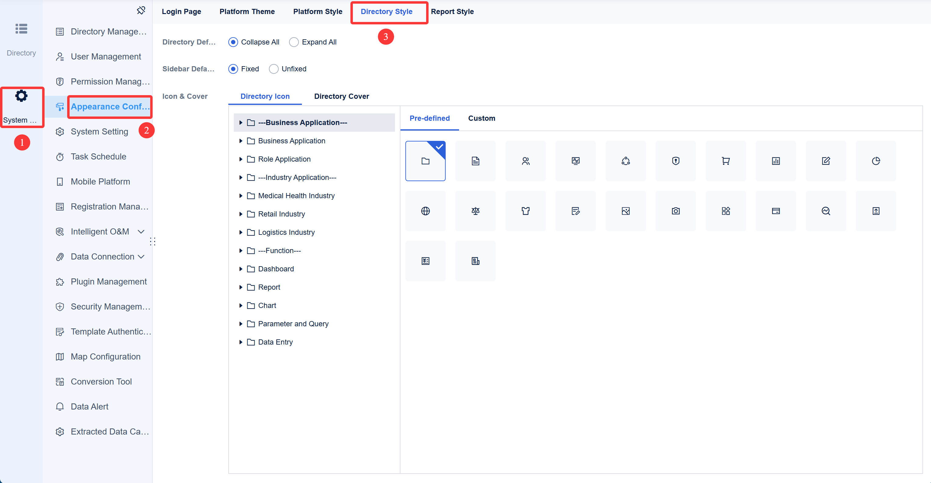Viewport: 931px width, 483px height.
Task: Expand Intelligent O&M submenu chevron
Action: (141, 232)
